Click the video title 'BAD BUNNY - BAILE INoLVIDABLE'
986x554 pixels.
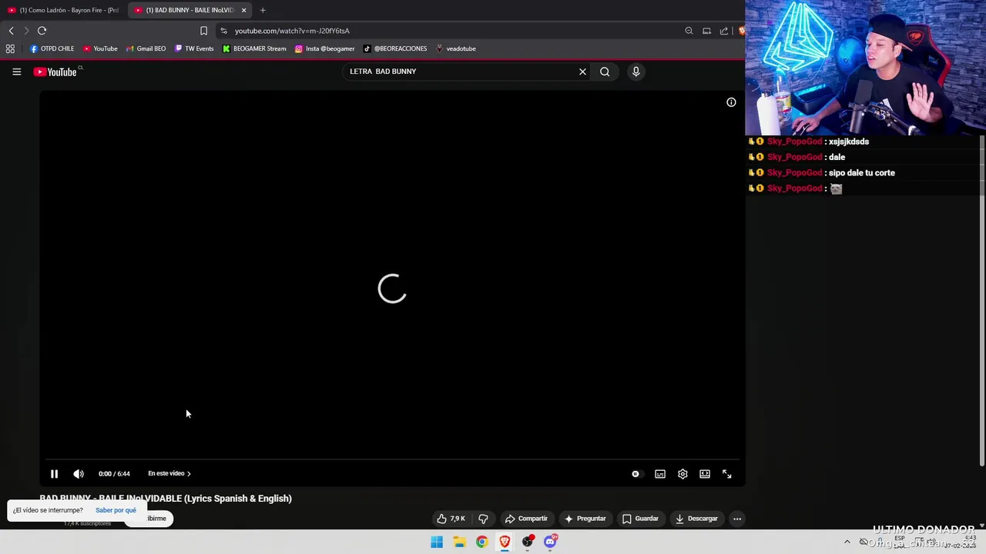[x=166, y=499]
